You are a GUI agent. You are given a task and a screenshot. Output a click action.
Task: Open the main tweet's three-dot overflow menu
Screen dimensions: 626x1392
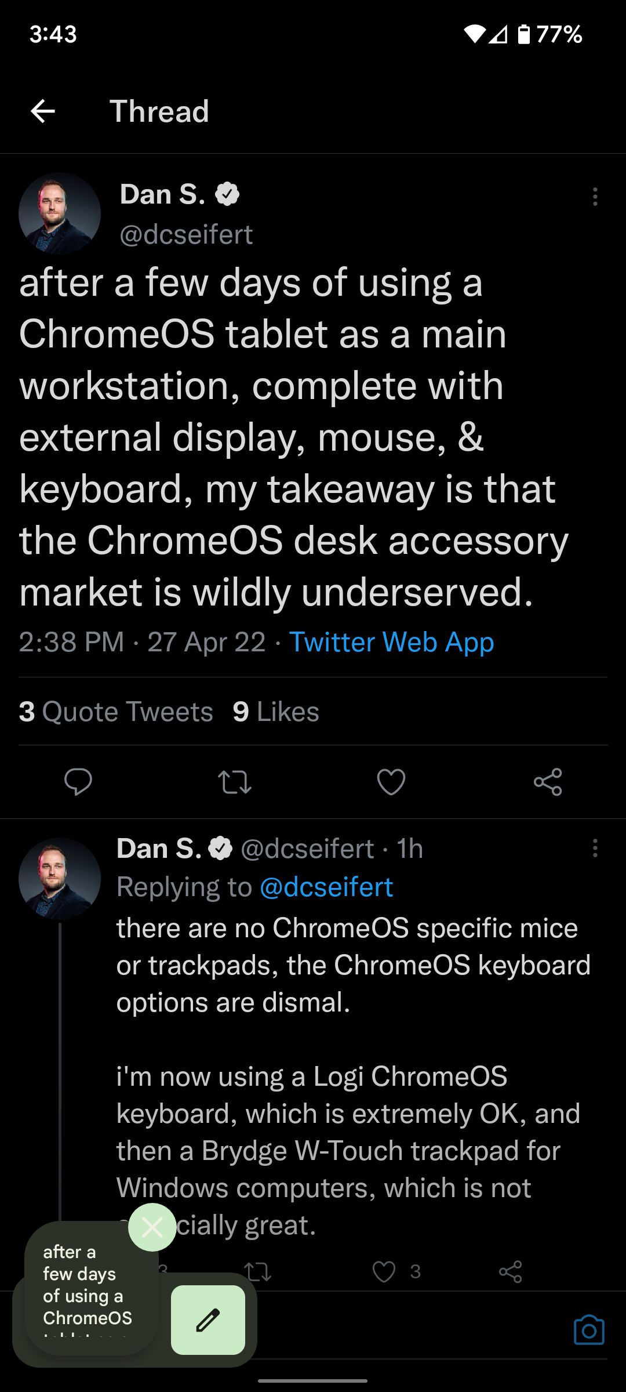tap(595, 197)
